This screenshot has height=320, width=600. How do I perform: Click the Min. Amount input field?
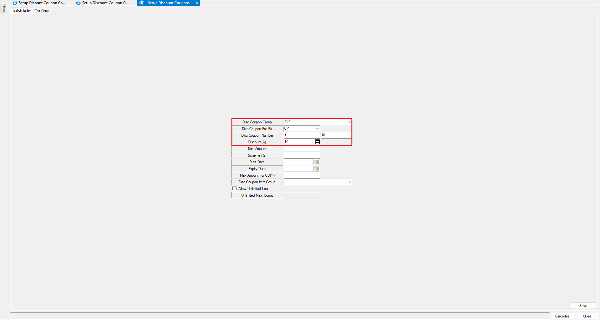tap(302, 149)
